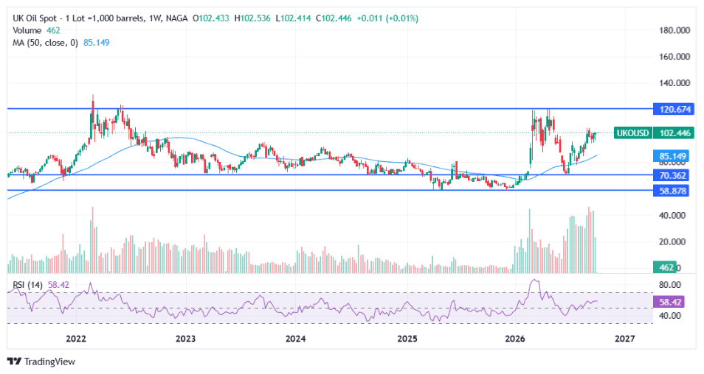Click the high price H102.536 value
Screen dimensions: 704x374
[x=252, y=18]
